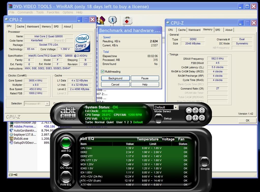
Task: Open the Processor #1 selection dropdown
Action: click(x=47, y=104)
